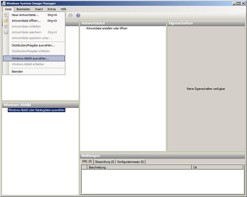Click the greyed toolbar icon left of Help
The image size is (247, 197).
(x=71, y=16)
